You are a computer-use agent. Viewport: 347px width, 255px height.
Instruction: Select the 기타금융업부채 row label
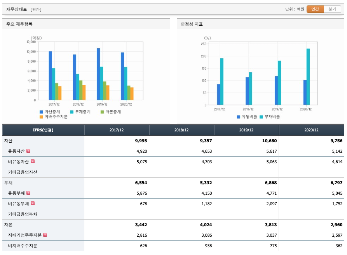pyautogui.click(x=23, y=214)
